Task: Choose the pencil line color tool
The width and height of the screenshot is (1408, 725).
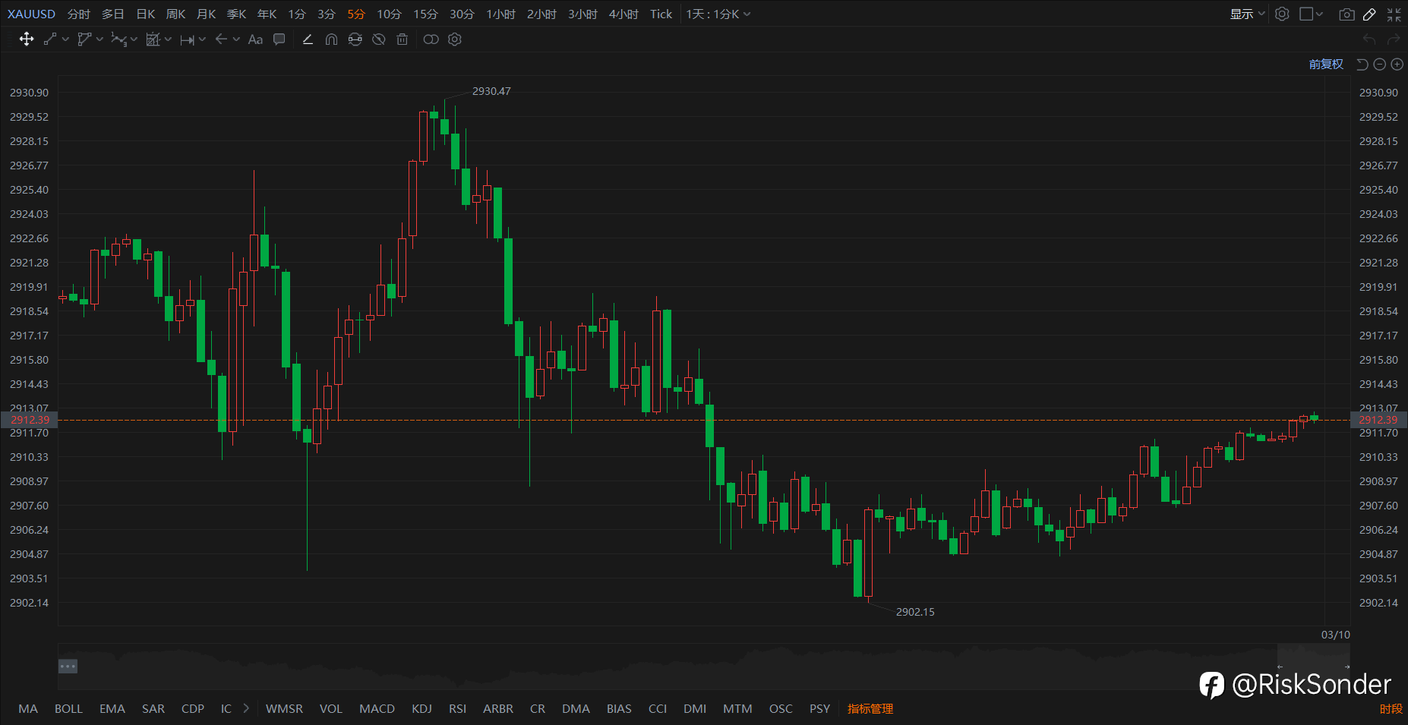Action: point(308,39)
